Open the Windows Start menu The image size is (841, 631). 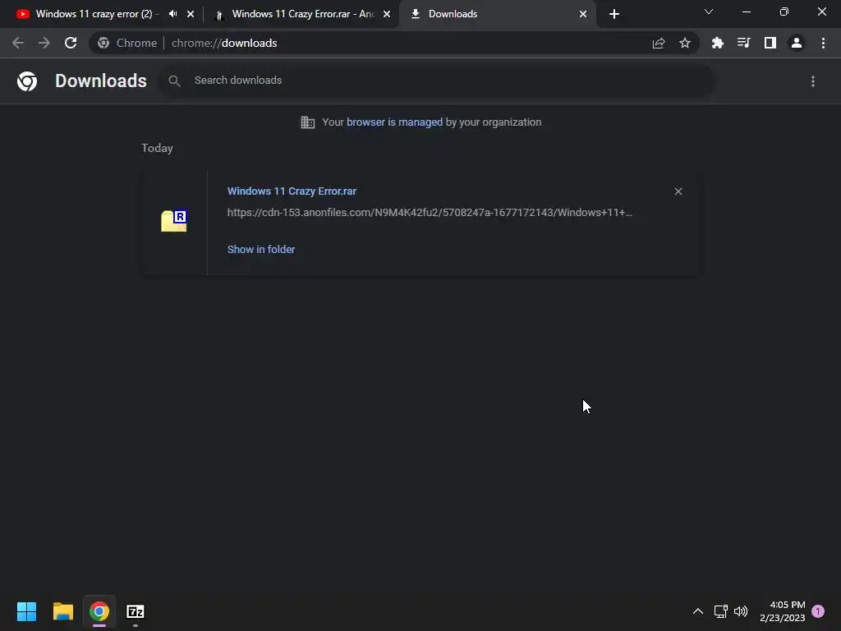[26, 611]
